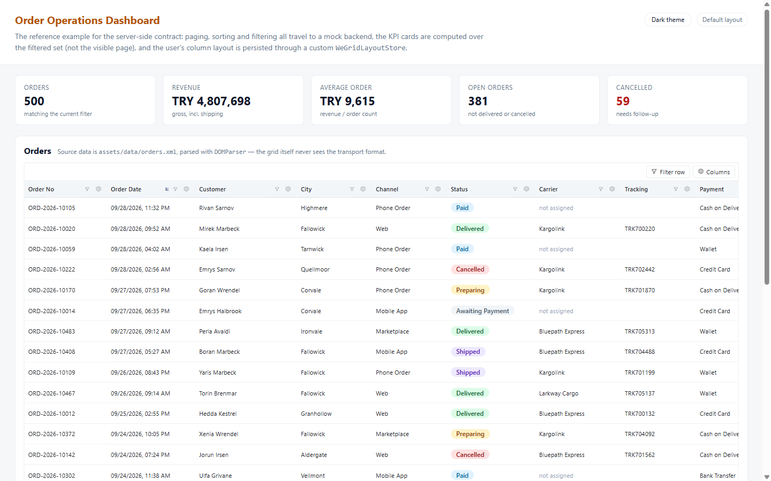Sort by the Carrier header

click(548, 189)
